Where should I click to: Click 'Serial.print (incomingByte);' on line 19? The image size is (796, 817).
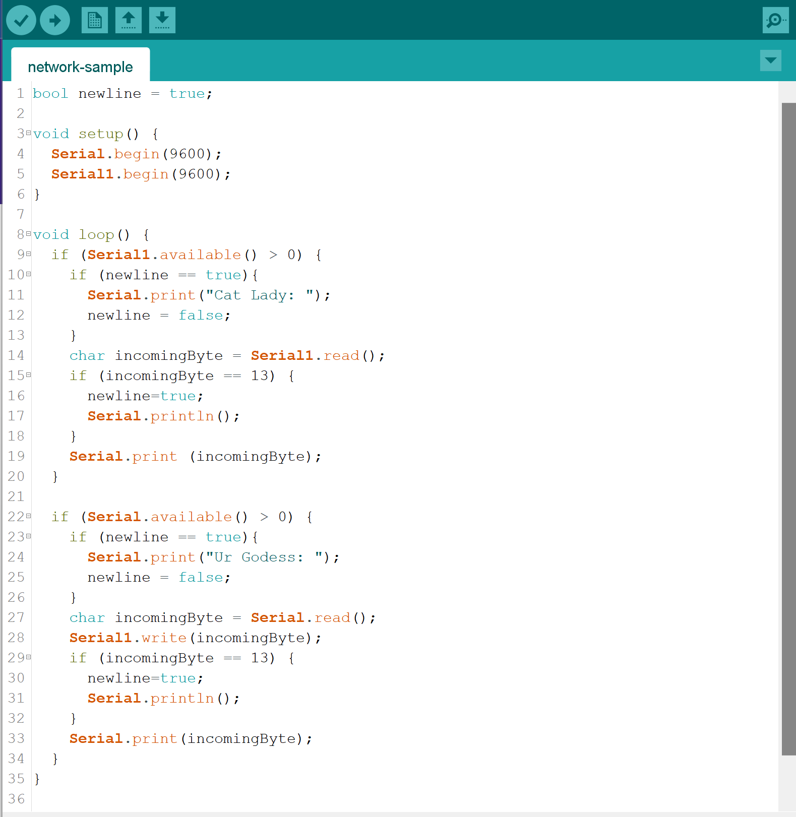point(196,457)
